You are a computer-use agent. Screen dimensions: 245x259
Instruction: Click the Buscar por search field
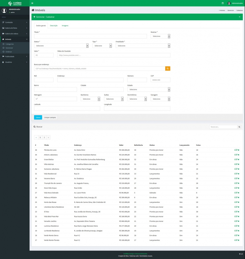223,127
